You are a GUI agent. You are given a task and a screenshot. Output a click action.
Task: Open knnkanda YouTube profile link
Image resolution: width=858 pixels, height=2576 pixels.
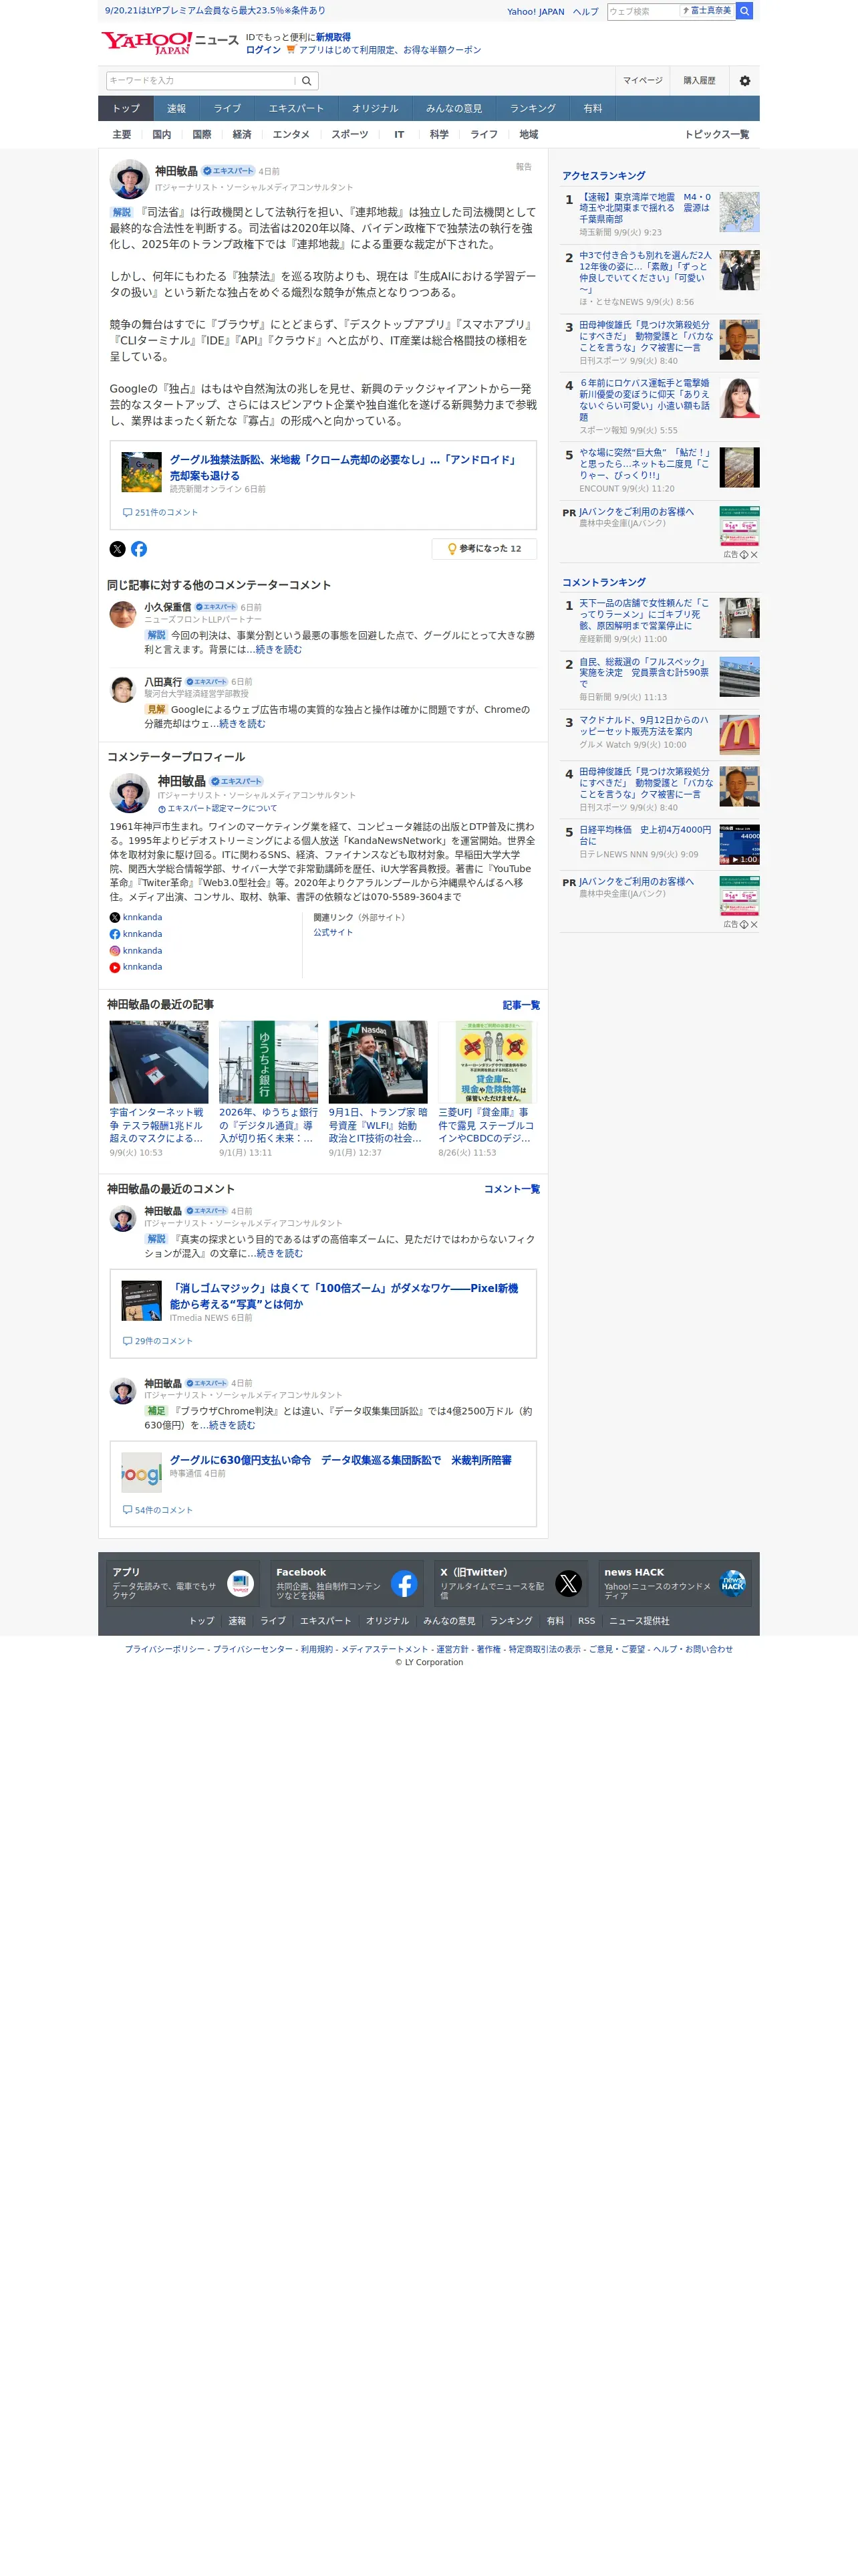[x=136, y=967]
